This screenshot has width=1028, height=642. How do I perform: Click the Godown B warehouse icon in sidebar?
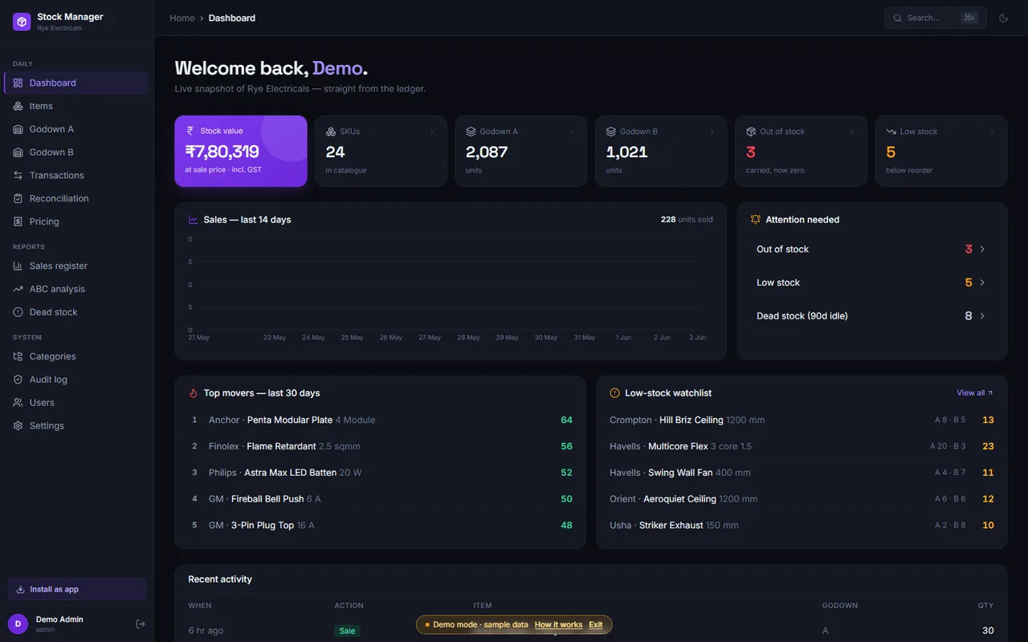pos(18,152)
